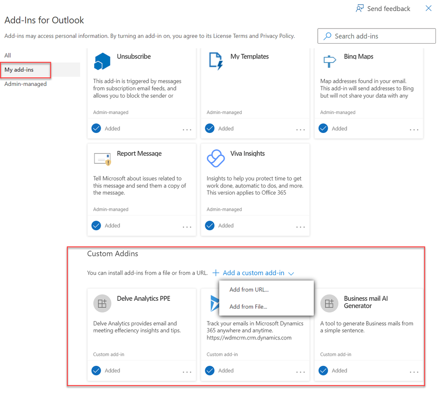439x398 pixels.
Task: Open more options for Viva Insights
Action: [x=301, y=227]
